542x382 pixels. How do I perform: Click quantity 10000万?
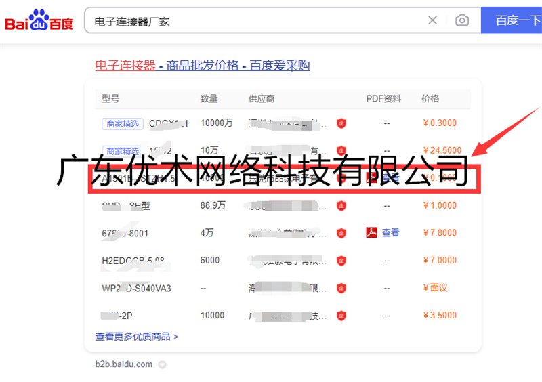click(x=217, y=123)
